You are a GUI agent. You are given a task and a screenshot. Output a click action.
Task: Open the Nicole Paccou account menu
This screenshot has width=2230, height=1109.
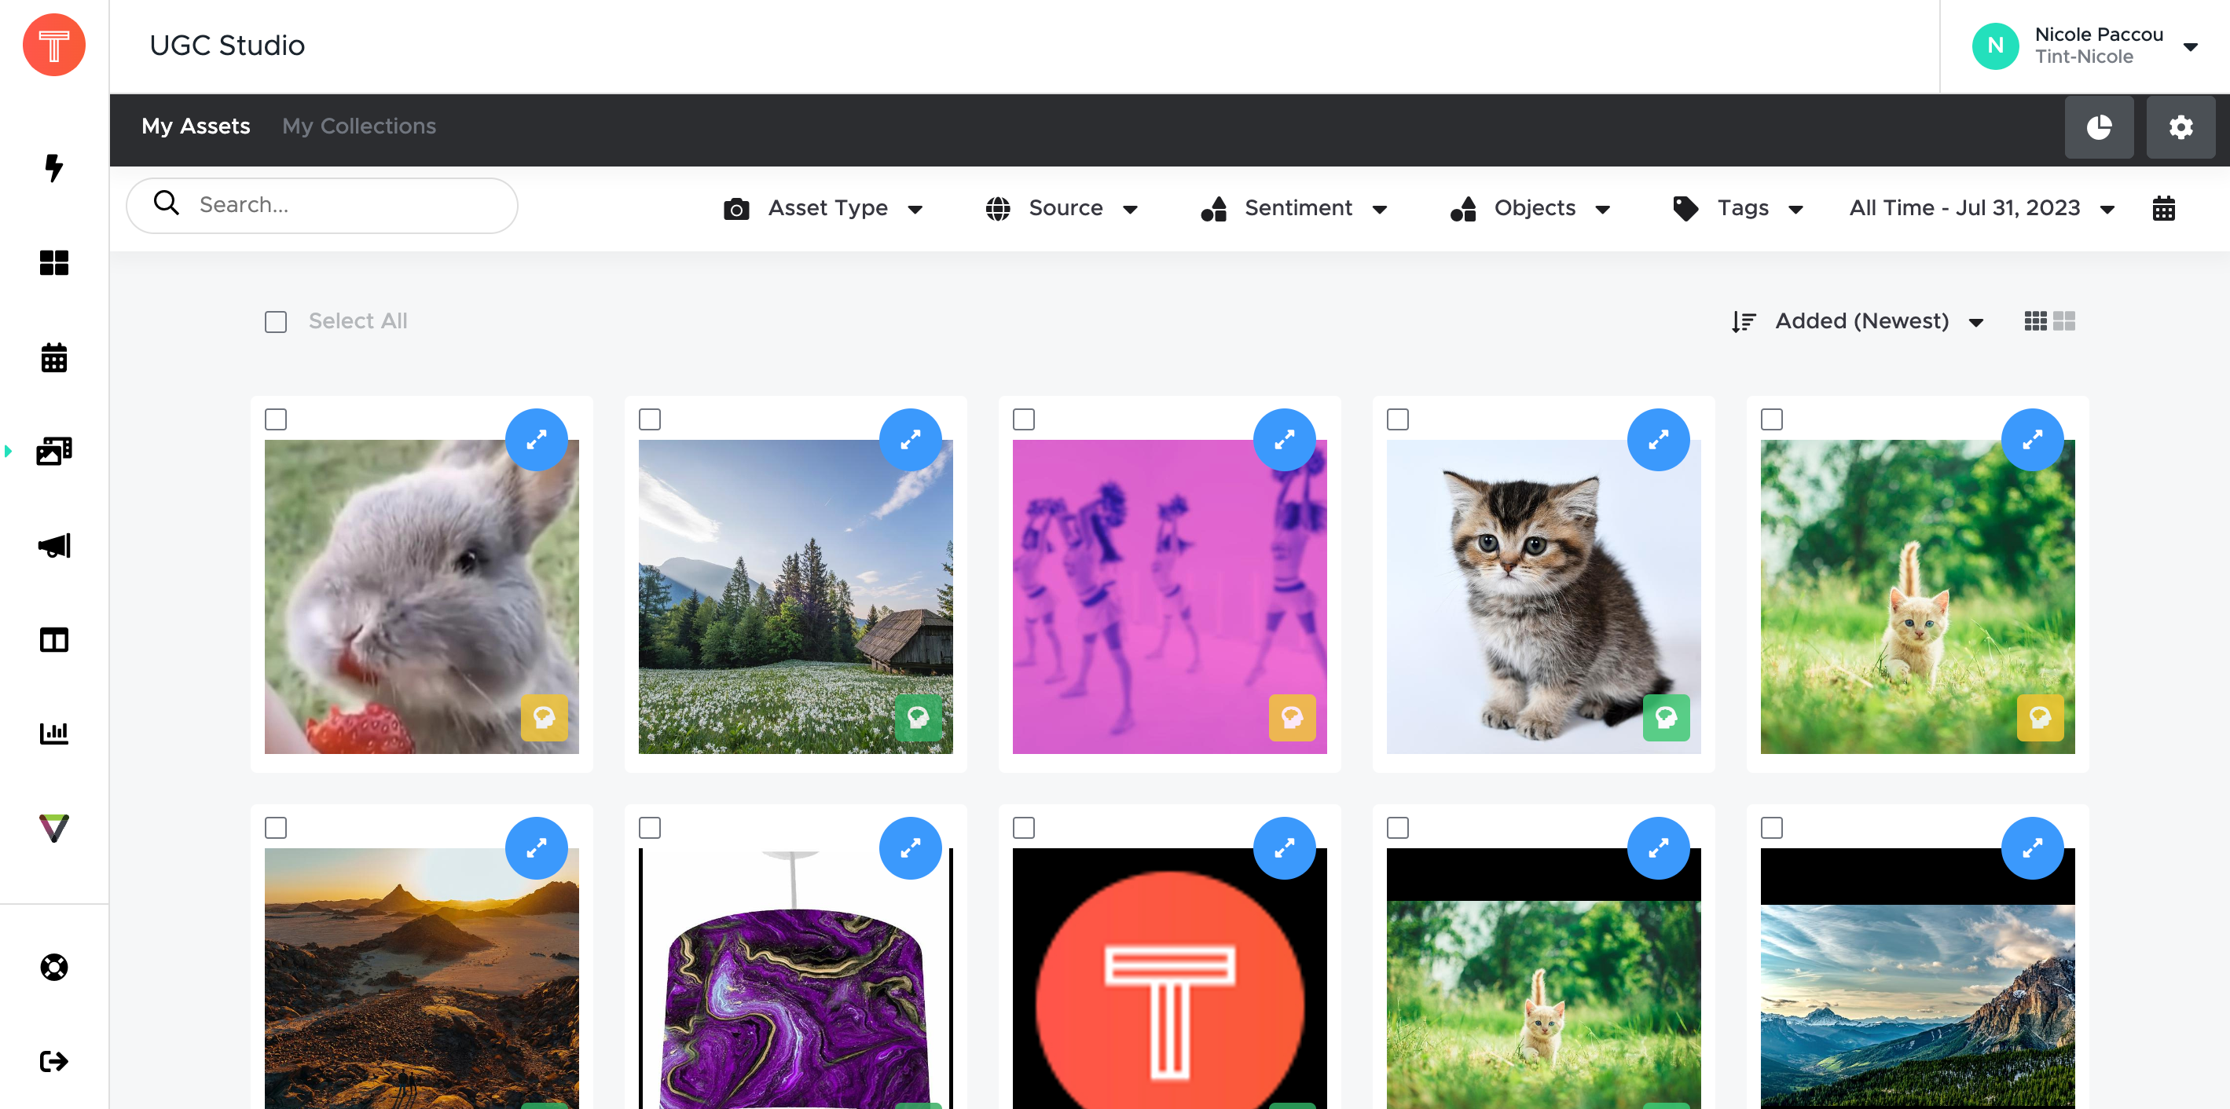point(2085,46)
